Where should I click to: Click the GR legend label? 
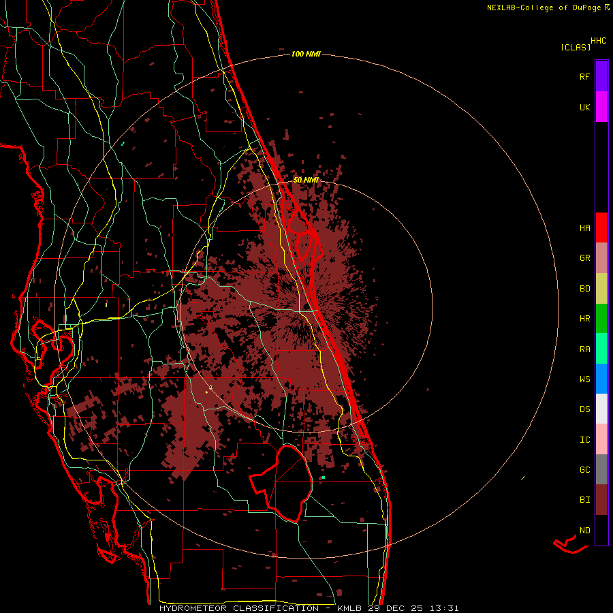point(584,258)
